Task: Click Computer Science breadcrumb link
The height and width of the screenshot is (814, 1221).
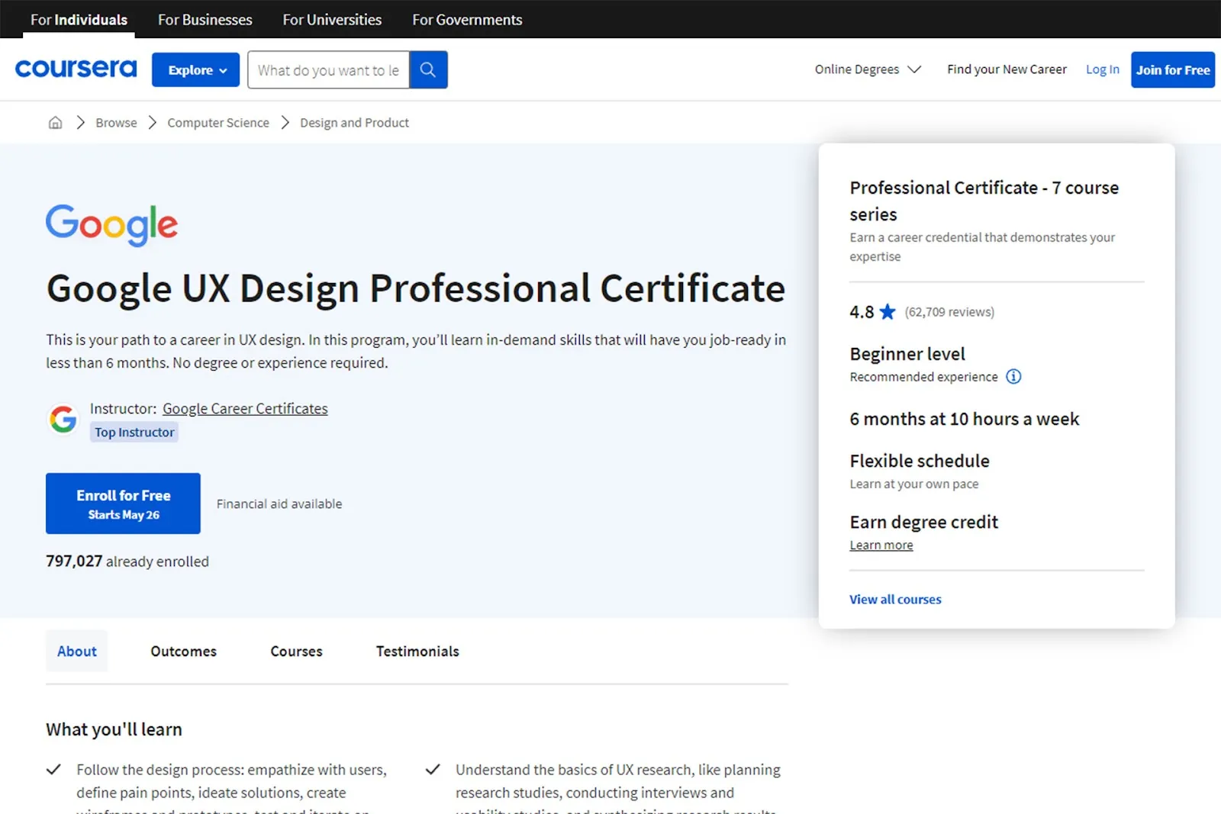Action: coord(218,122)
